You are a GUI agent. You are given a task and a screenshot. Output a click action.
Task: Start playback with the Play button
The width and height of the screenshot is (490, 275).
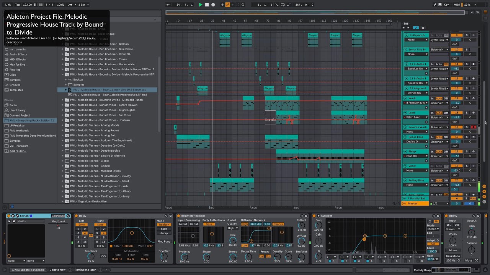200,5
